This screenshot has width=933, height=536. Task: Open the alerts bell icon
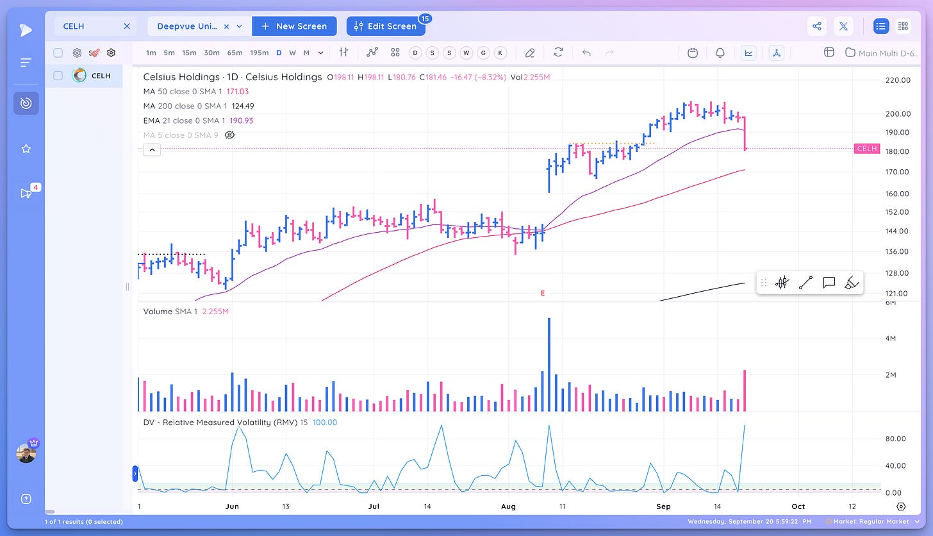[720, 53]
